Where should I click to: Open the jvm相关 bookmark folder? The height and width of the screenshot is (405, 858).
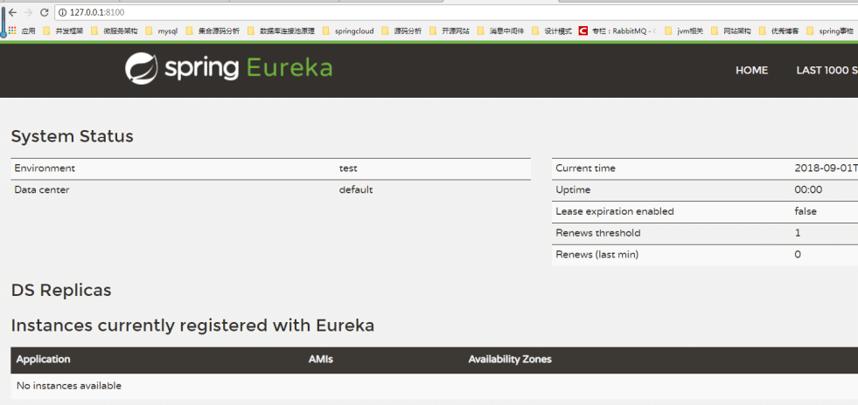pyautogui.click(x=684, y=31)
